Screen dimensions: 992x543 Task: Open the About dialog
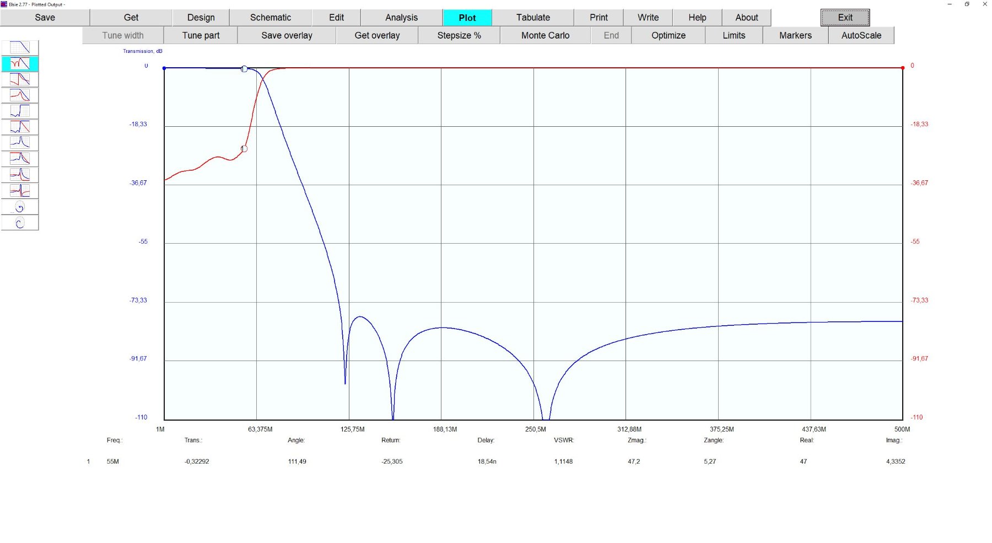coord(747,18)
